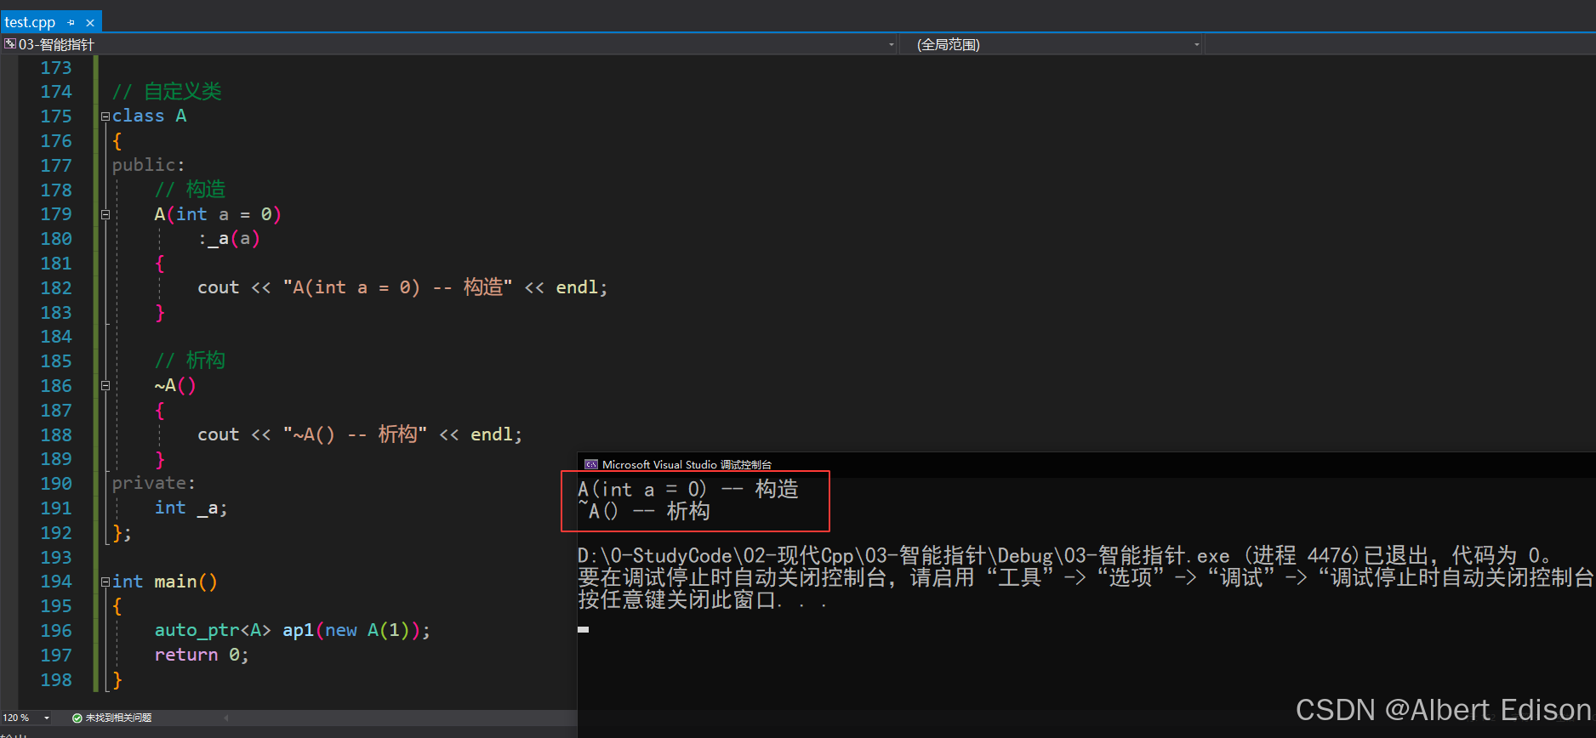Click console output line "~A() -- 析构"

pos(644,512)
